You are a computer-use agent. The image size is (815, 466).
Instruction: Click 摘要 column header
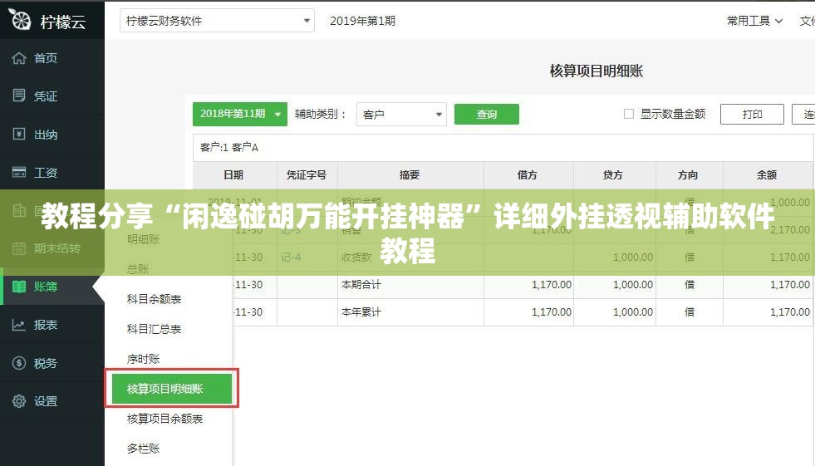410,175
